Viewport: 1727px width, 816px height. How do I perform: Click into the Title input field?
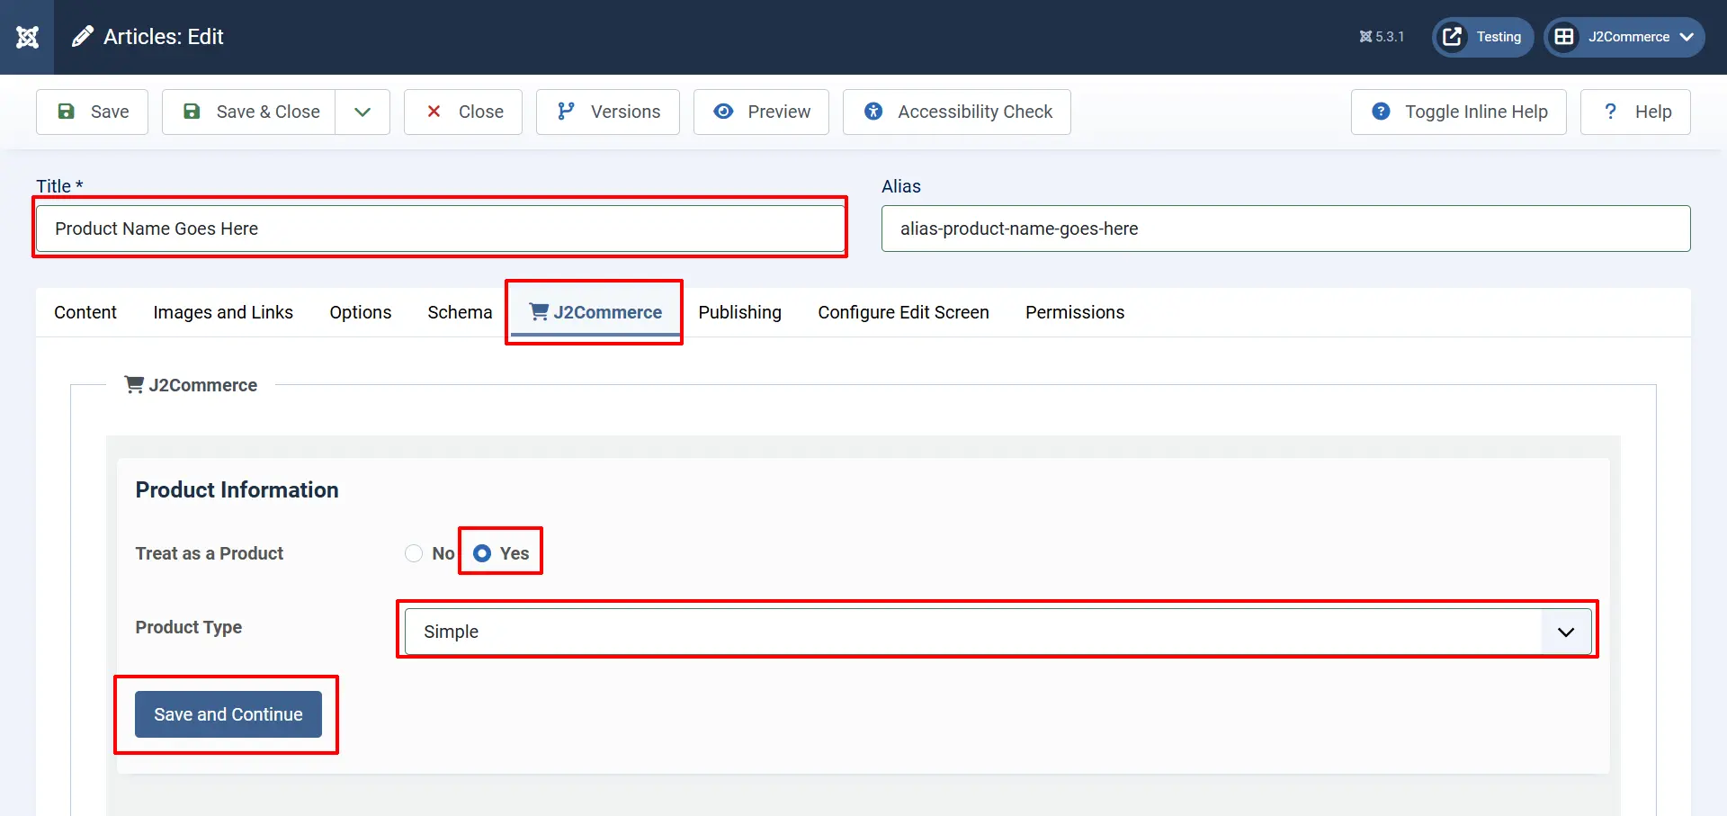(441, 229)
